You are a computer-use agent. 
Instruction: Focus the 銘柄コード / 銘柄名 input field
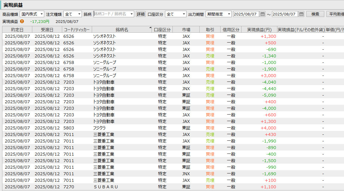click(112, 14)
